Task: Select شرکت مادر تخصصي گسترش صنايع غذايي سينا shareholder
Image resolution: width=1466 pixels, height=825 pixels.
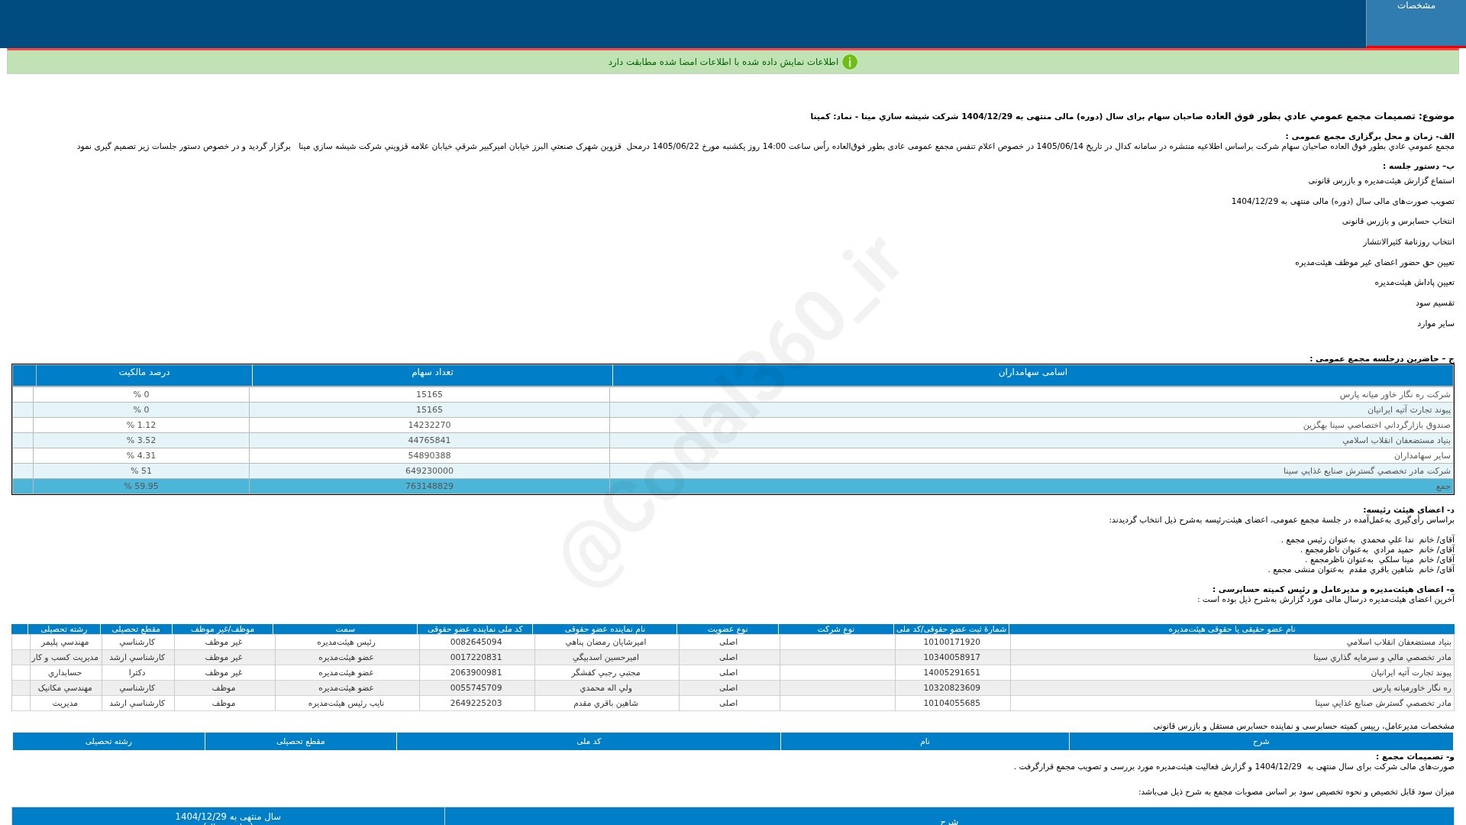Action: [1366, 471]
